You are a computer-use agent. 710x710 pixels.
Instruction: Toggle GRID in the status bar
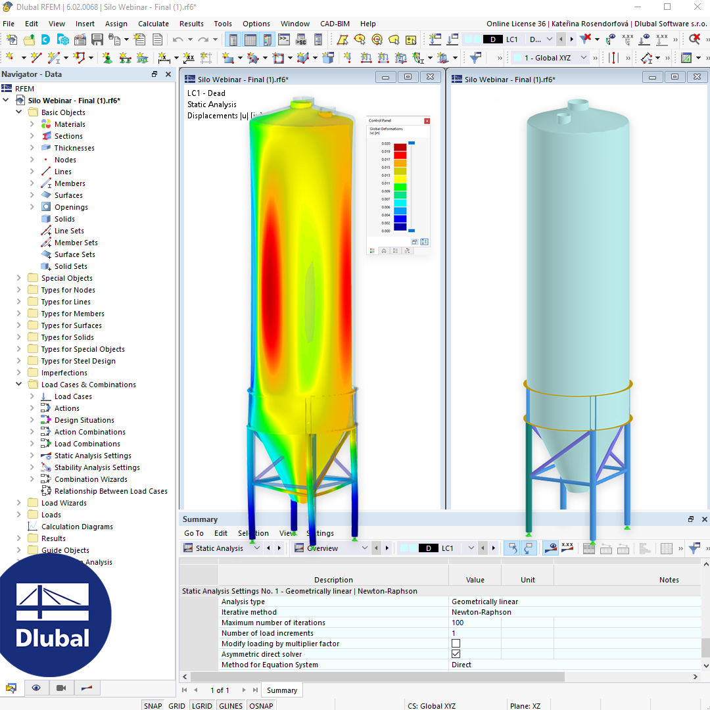[177, 705]
